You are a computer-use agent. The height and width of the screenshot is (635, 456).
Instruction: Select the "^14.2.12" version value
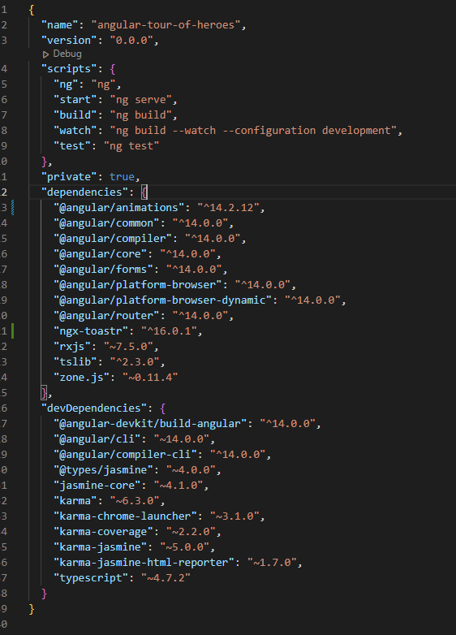[x=228, y=207]
